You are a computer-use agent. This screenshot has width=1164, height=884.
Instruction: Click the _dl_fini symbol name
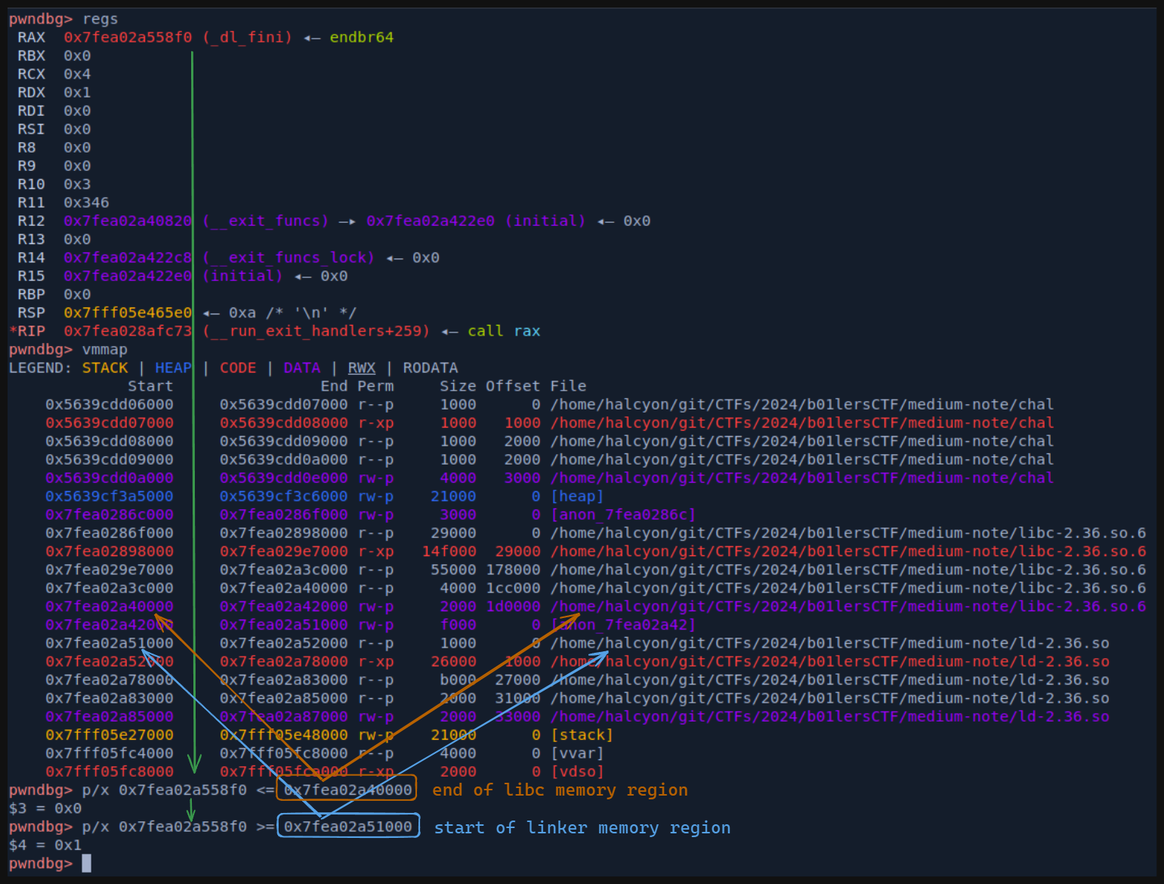(x=247, y=37)
